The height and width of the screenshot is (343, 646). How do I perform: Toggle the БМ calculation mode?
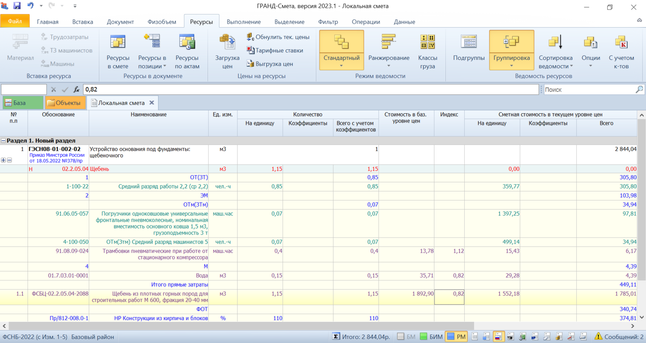(x=406, y=337)
